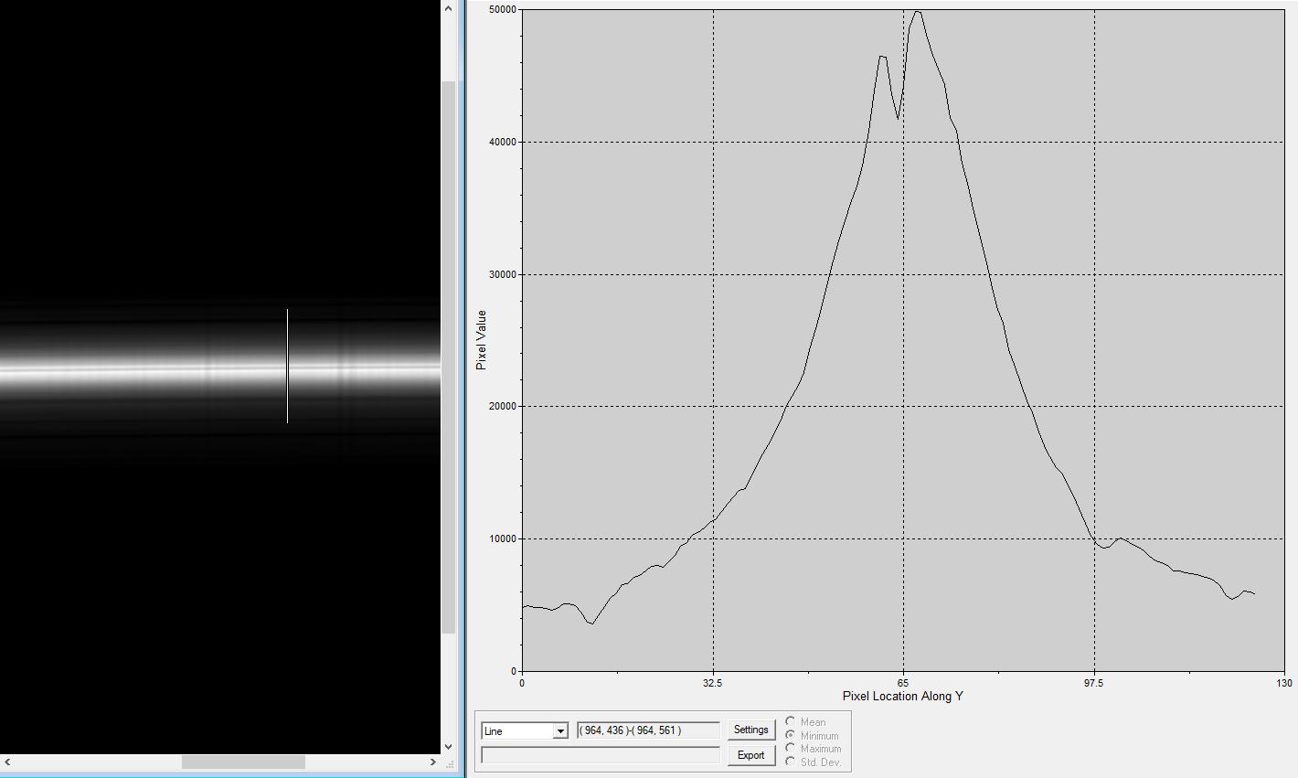Open the Line profile type dropdown
The width and height of the screenshot is (1298, 778).
point(525,731)
